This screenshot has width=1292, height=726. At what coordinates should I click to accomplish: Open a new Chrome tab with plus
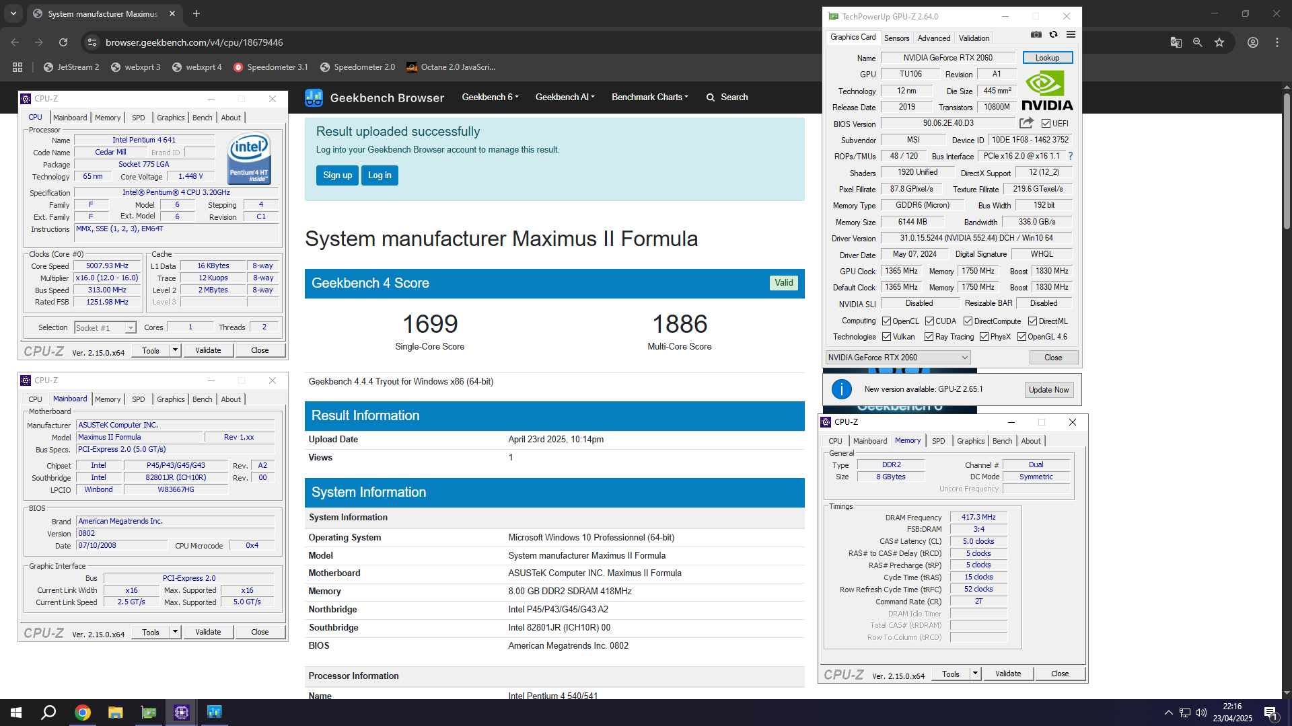pyautogui.click(x=196, y=13)
